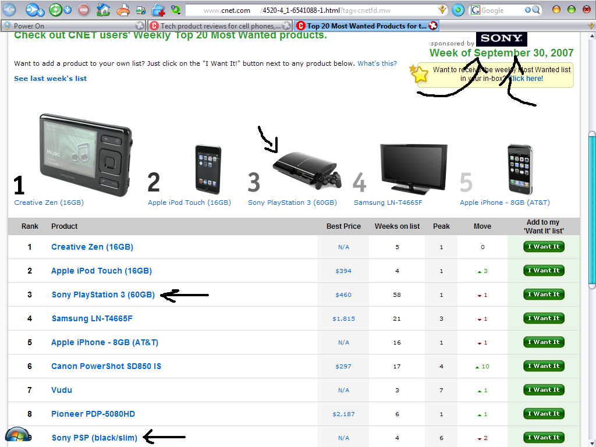Open Sony PlayStation 3 (60GB) table row link
Screen dimensions: 596x447
(104, 295)
